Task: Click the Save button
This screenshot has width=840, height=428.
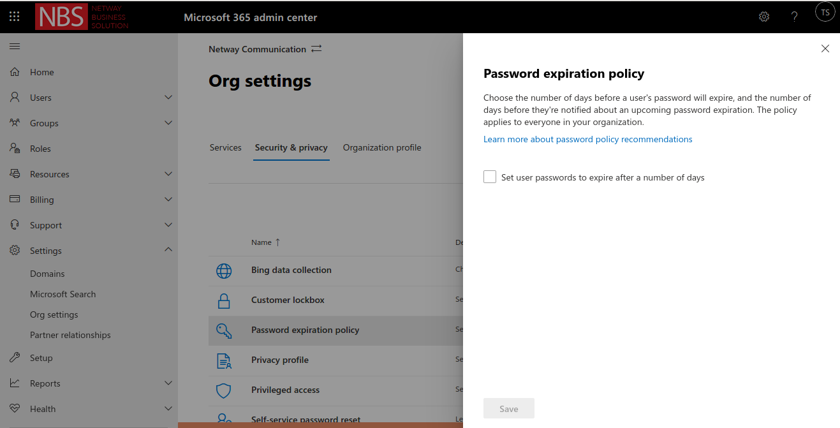Action: pyautogui.click(x=508, y=409)
